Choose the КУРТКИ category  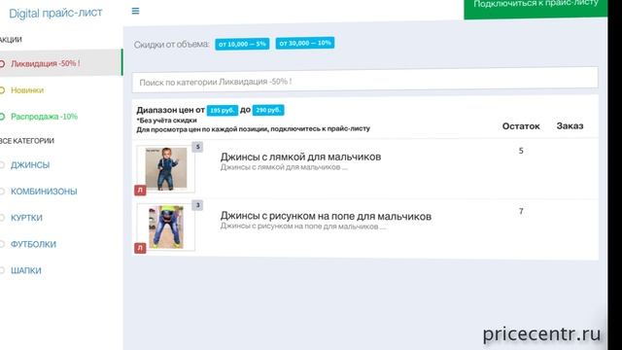pyautogui.click(x=26, y=218)
